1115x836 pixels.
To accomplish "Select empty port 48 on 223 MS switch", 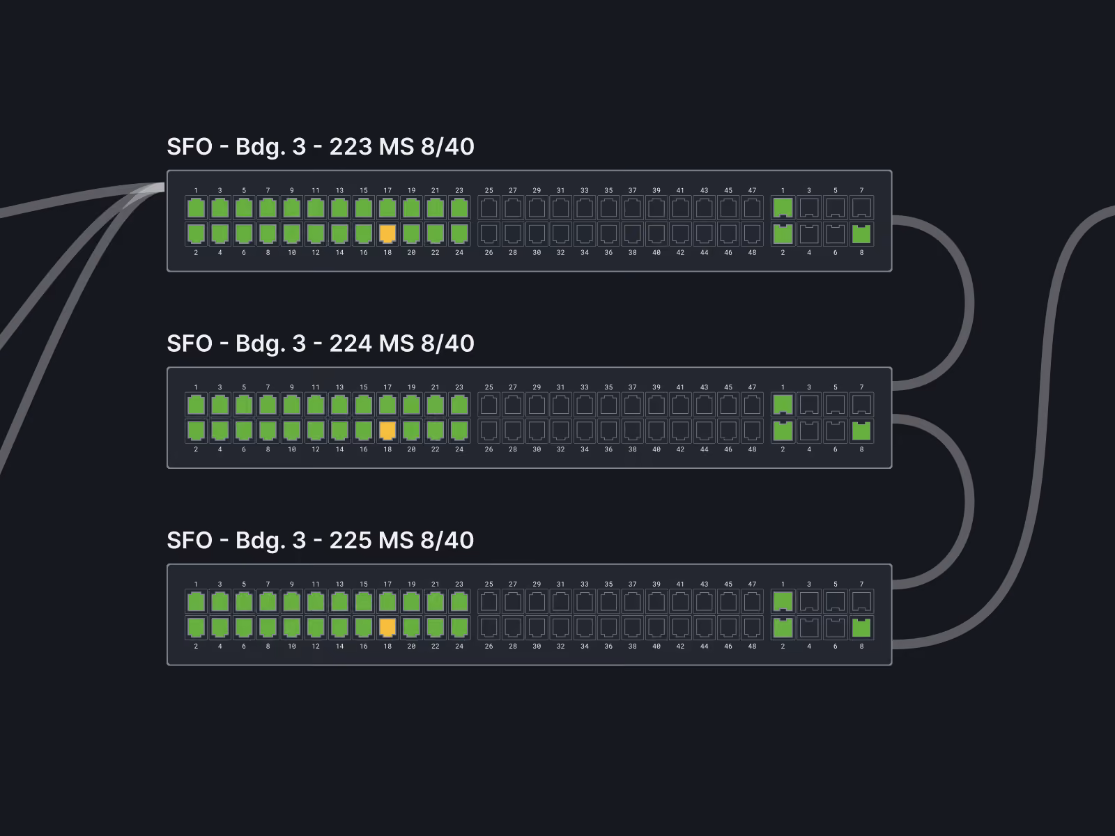I will tap(752, 233).
